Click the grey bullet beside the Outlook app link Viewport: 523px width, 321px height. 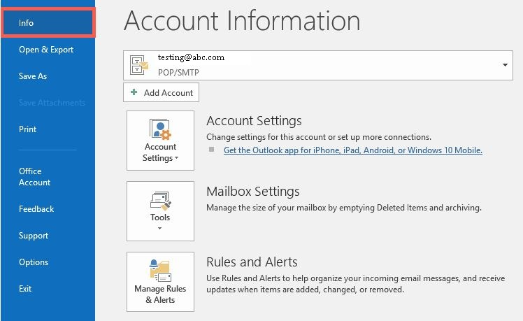[211, 149]
